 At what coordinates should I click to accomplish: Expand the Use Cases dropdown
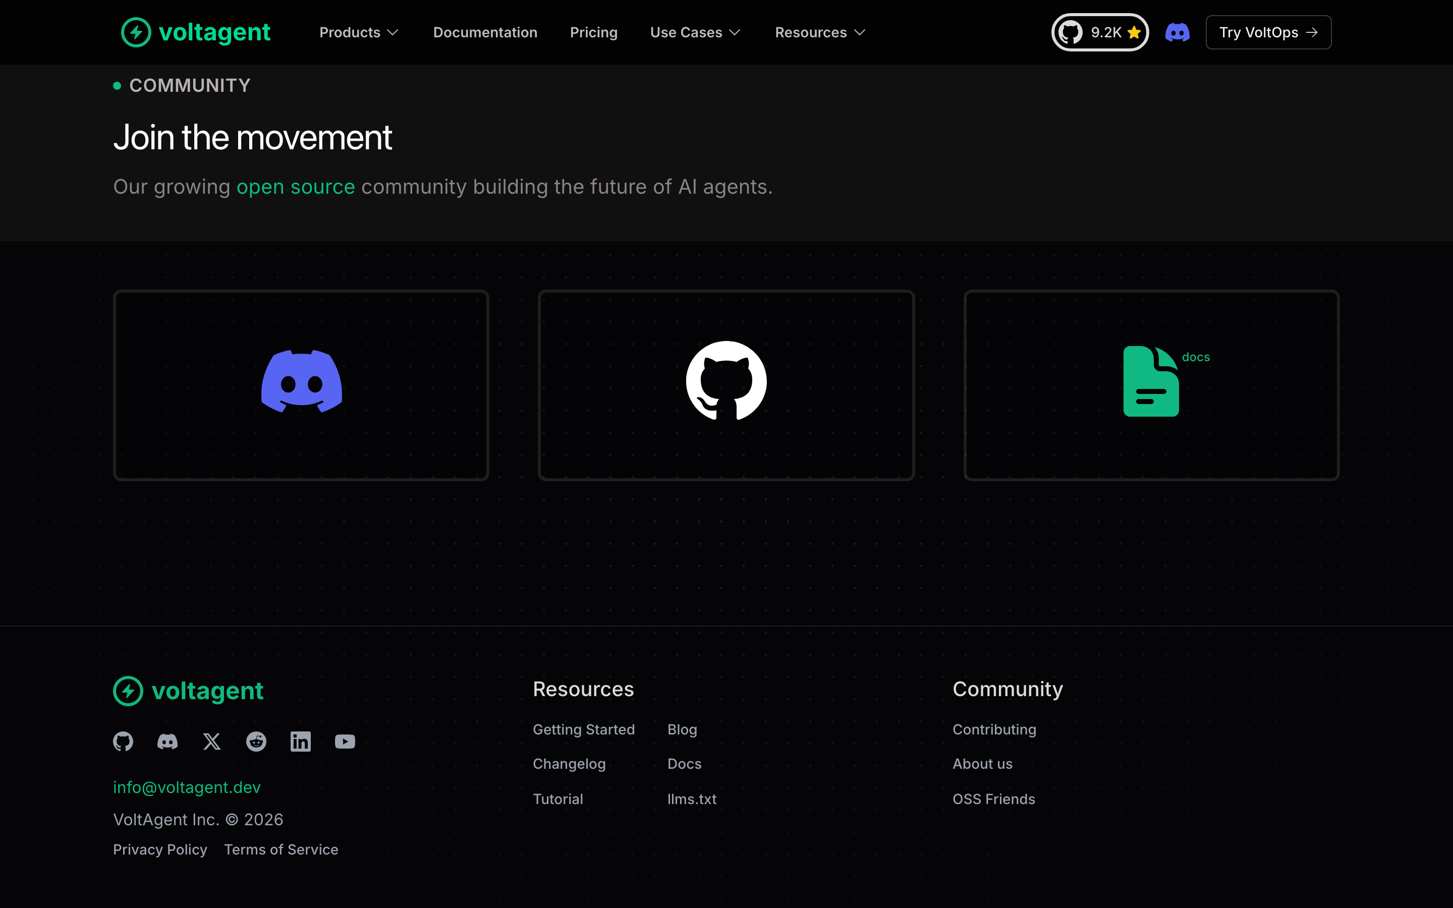695,32
